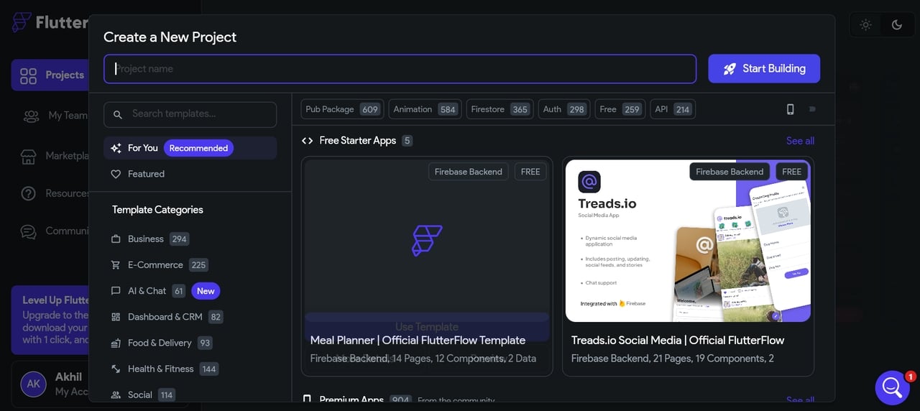Click the Template Categories heading
This screenshot has height=411, width=920.
(x=157, y=210)
